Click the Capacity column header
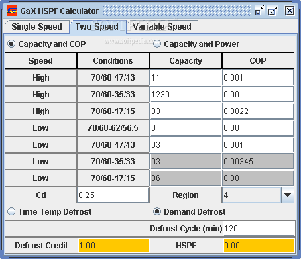The width and height of the screenshot is (301, 259). tap(186, 61)
